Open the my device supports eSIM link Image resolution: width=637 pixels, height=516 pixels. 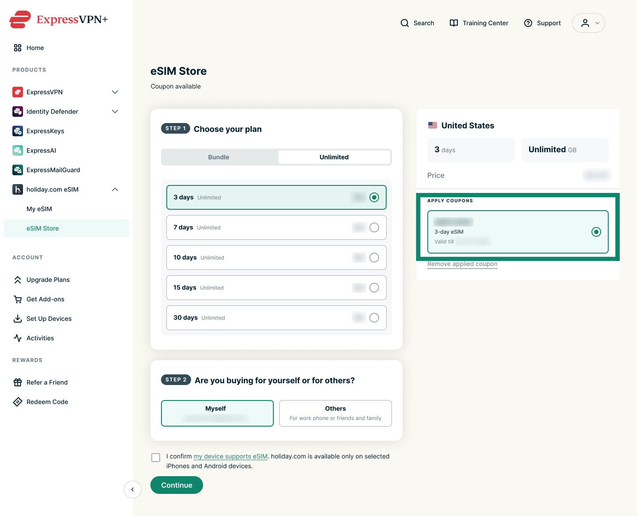230,456
